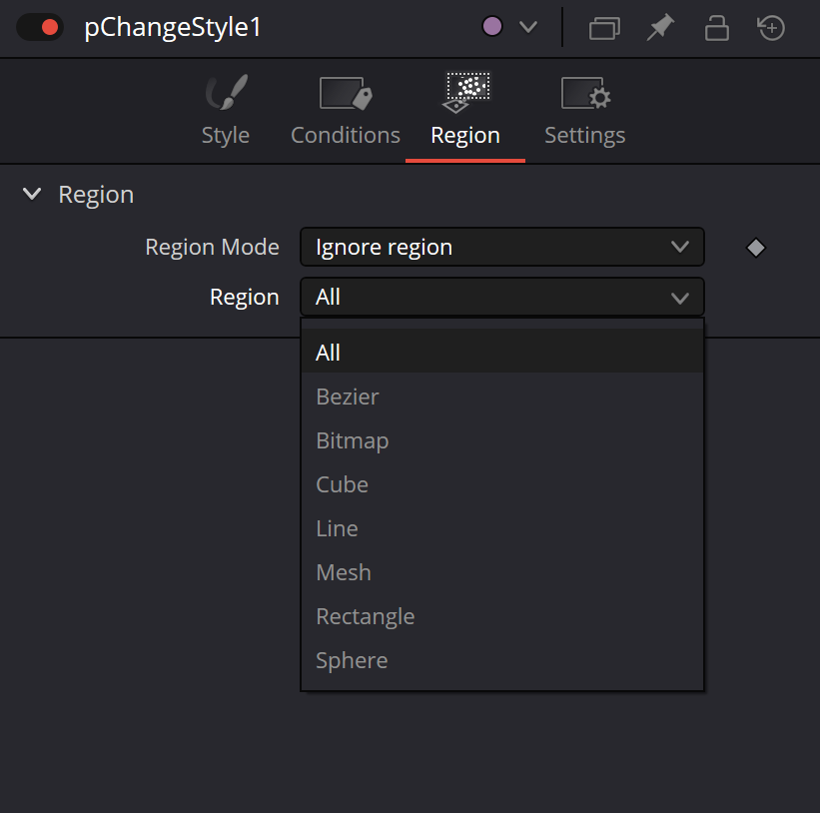Click the versions icon in header
The height and width of the screenshot is (813, 820).
pyautogui.click(x=604, y=28)
